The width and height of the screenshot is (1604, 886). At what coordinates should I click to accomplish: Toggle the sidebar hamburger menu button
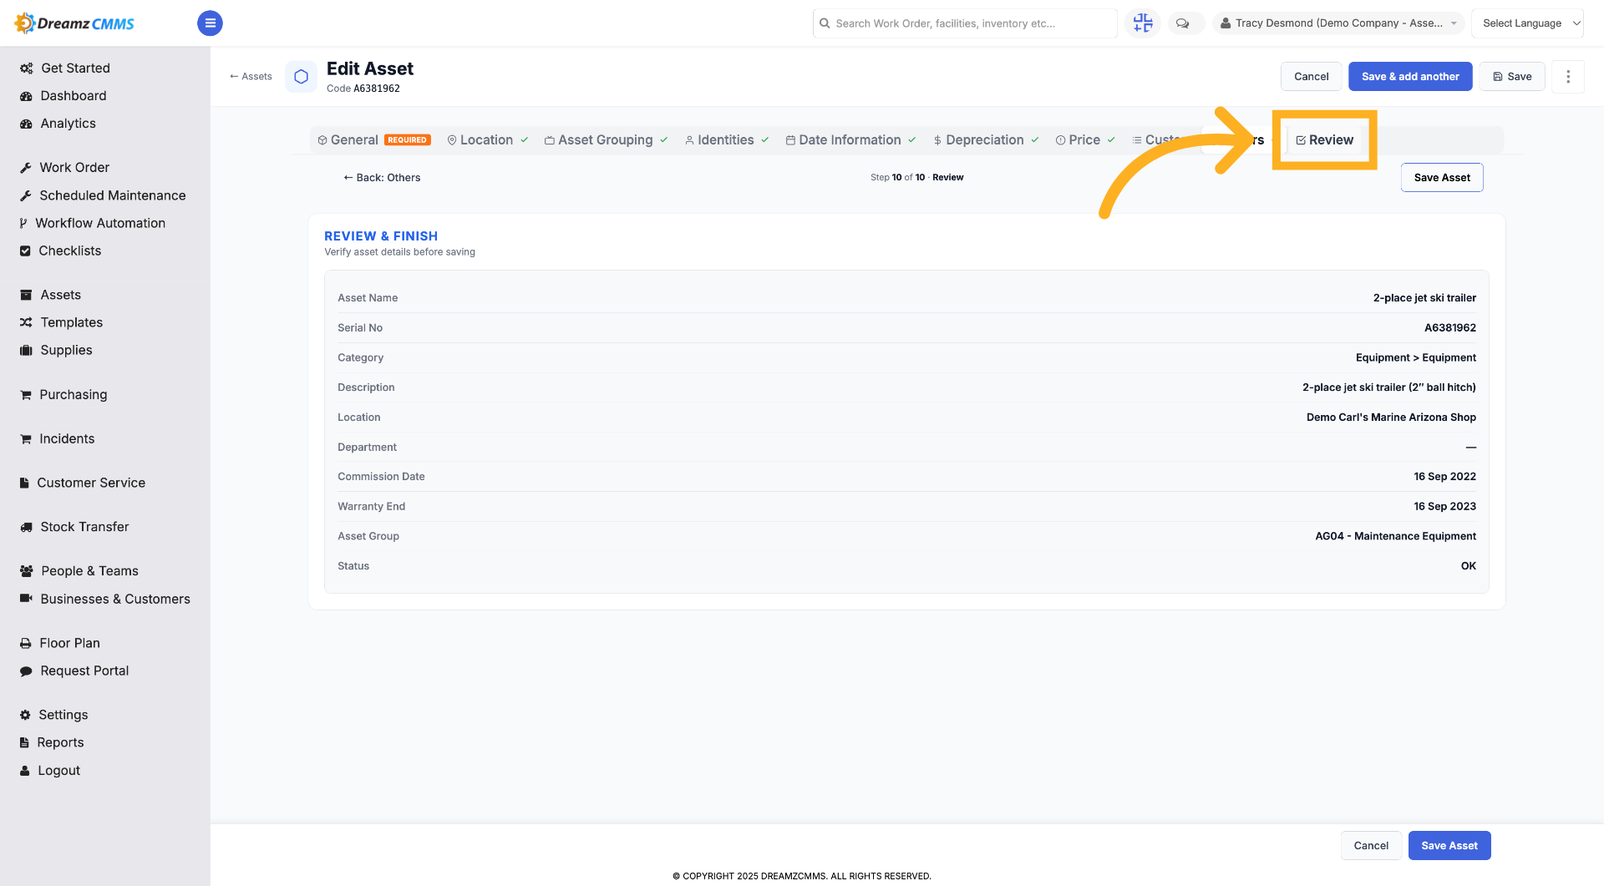(x=210, y=23)
